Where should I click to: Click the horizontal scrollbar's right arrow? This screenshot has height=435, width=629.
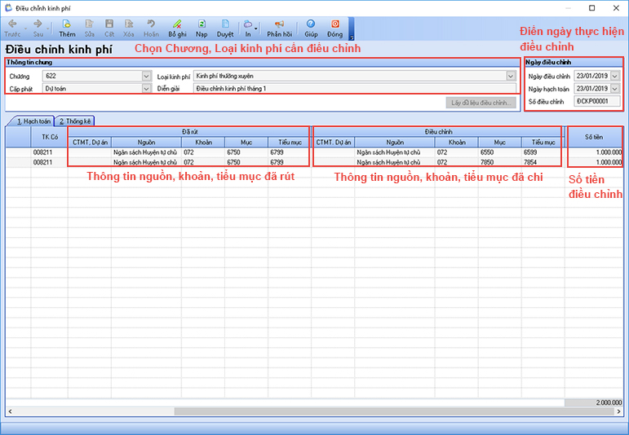[x=618, y=411]
